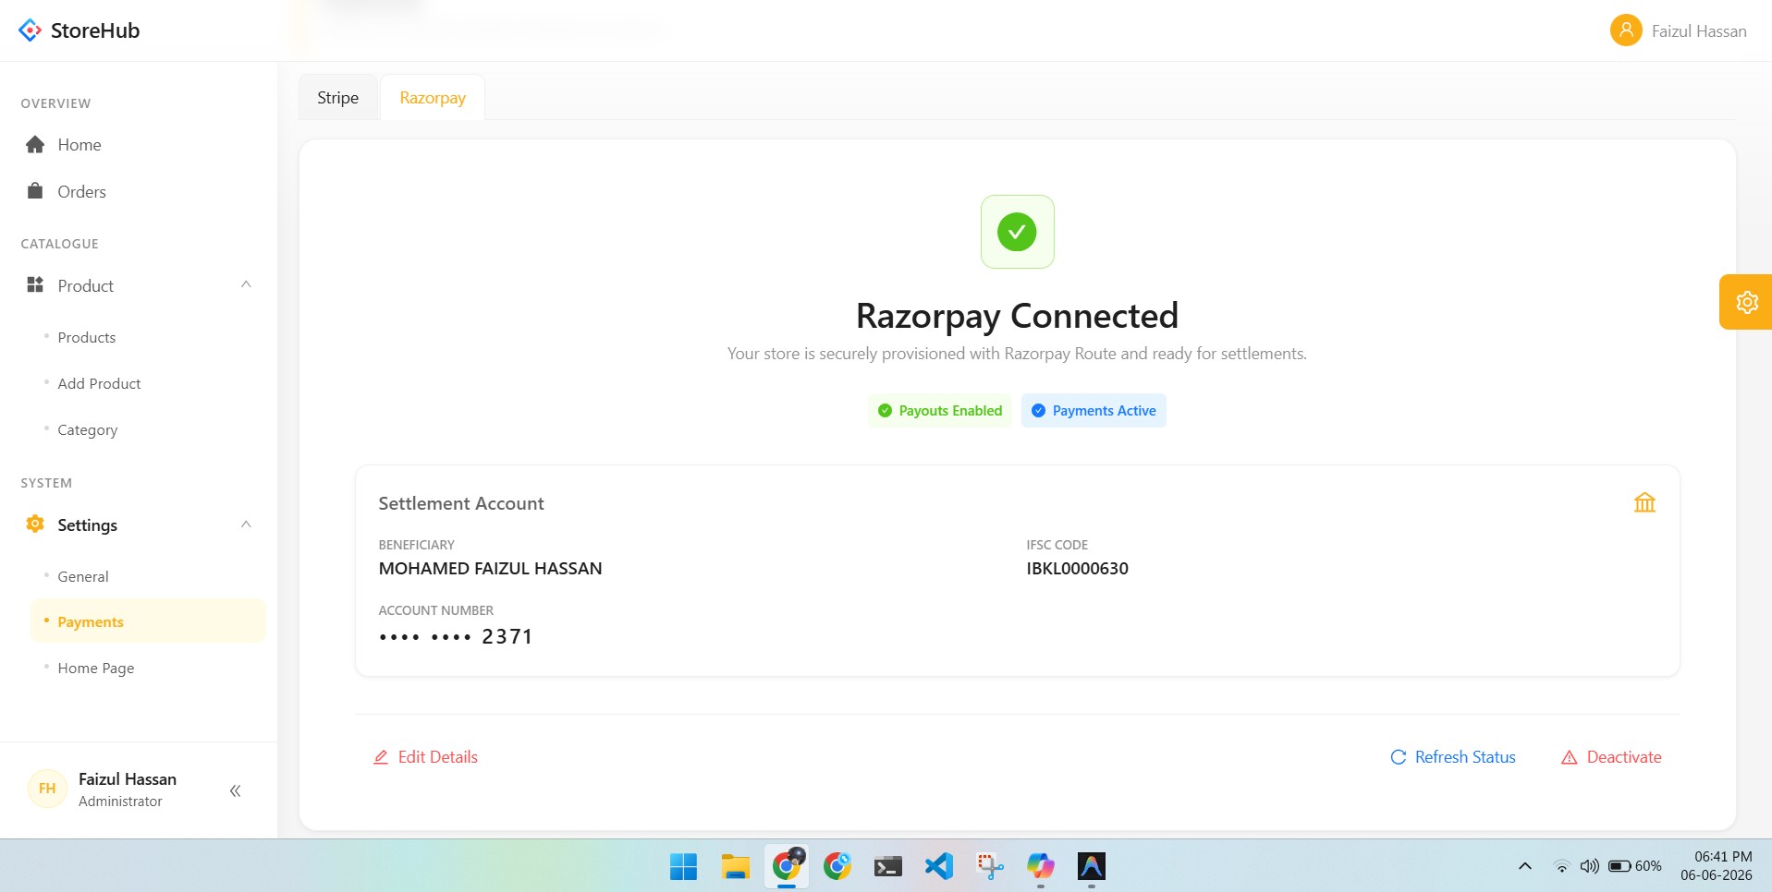
Task: Go to Products list
Action: [87, 337]
